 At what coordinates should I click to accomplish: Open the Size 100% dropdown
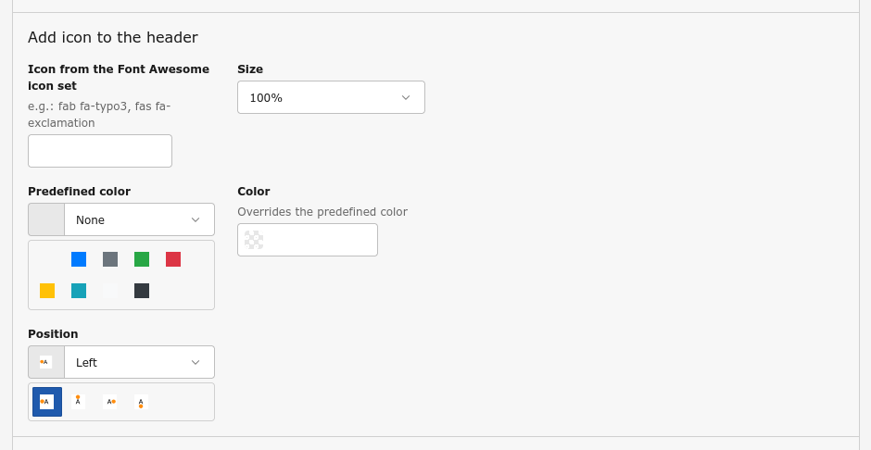tap(331, 97)
